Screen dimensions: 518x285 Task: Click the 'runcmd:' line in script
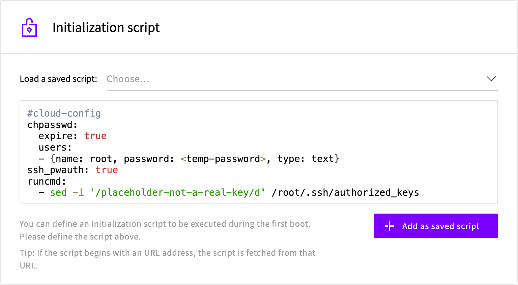[x=47, y=182]
